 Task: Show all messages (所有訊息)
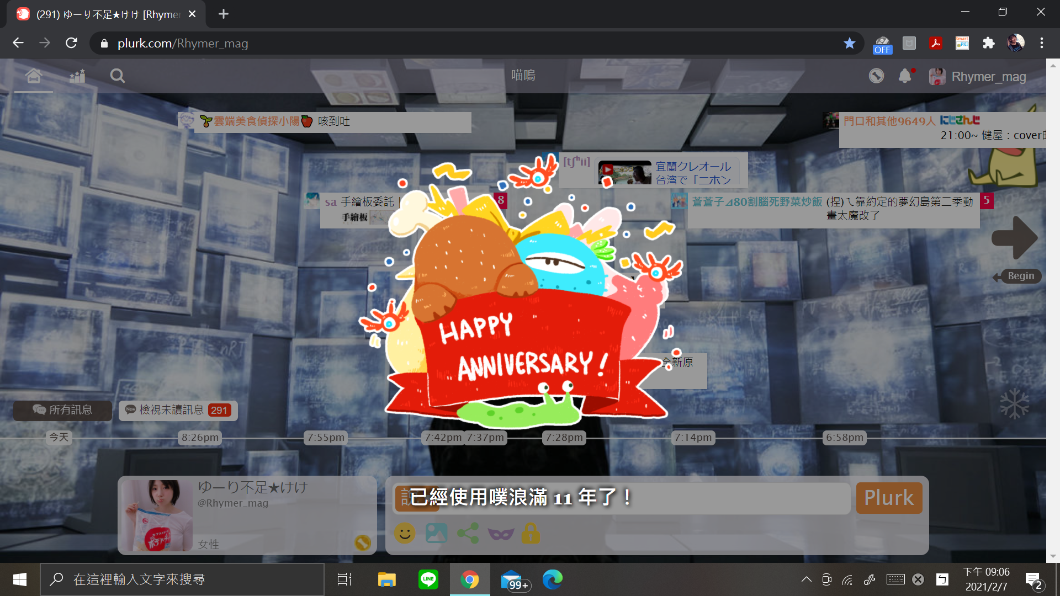[62, 410]
